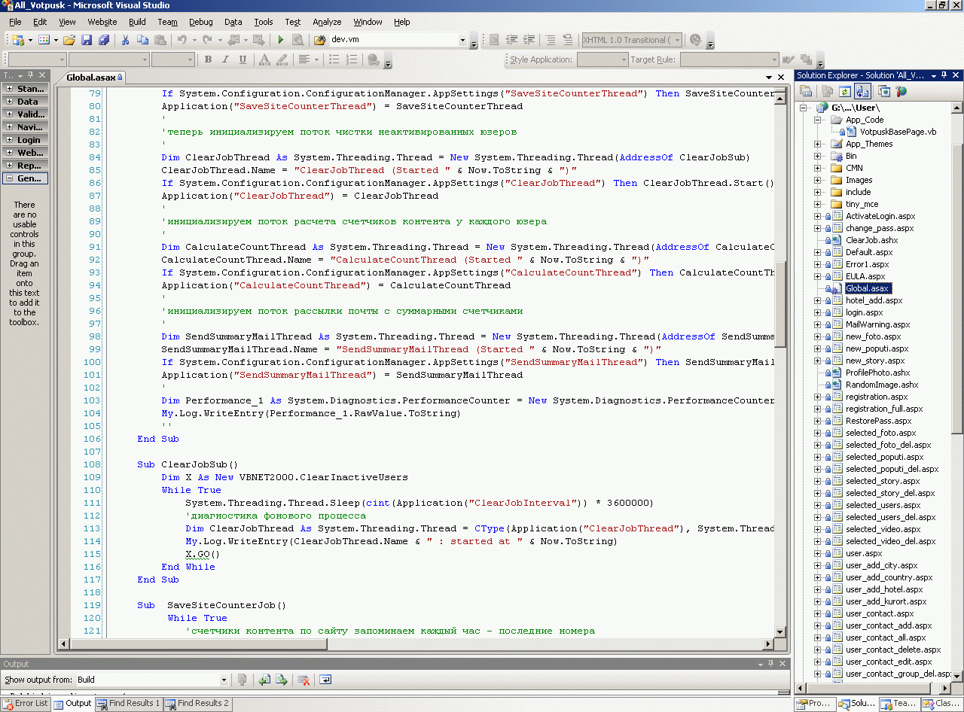Image resolution: width=964 pixels, height=712 pixels.
Task: Expand the App_Themes folder node
Action: [818, 144]
